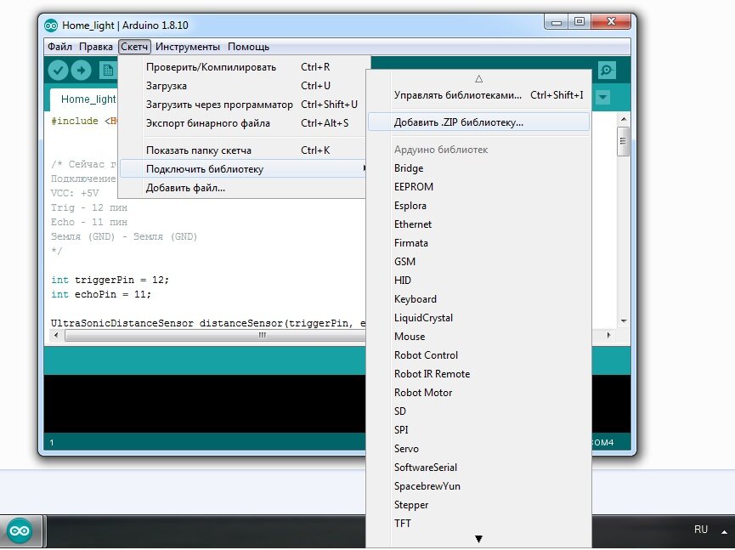Click the 'VCC: +5V' comment line
The width and height of the screenshot is (735, 550).
pos(75,193)
